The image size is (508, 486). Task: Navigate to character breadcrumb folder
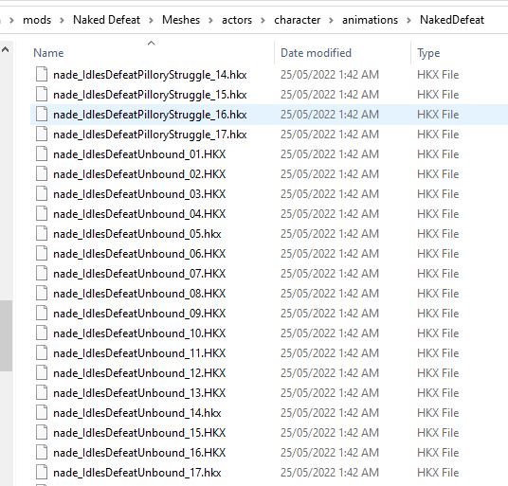point(297,20)
